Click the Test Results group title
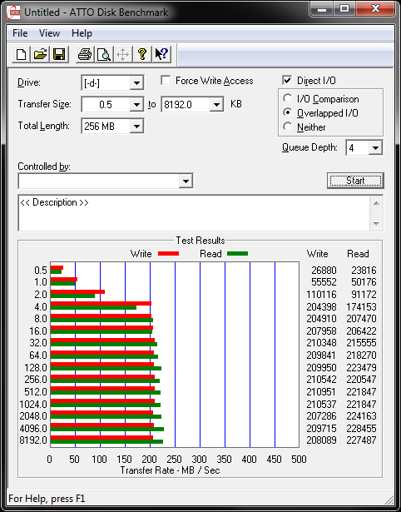The height and width of the screenshot is (512, 401). 200,241
